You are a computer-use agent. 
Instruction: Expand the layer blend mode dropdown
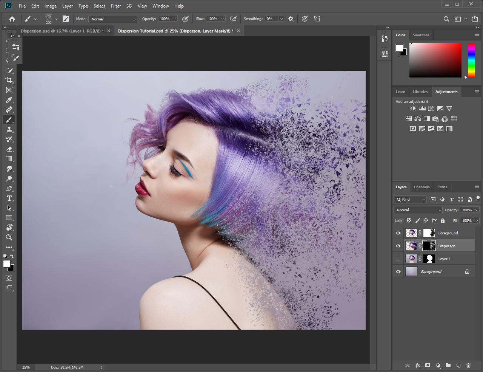point(418,210)
